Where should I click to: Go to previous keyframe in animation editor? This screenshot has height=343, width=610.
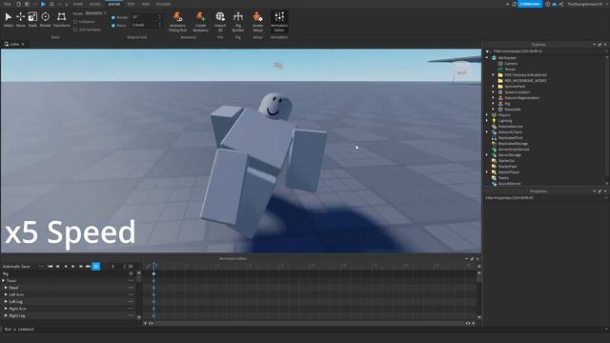coord(58,267)
